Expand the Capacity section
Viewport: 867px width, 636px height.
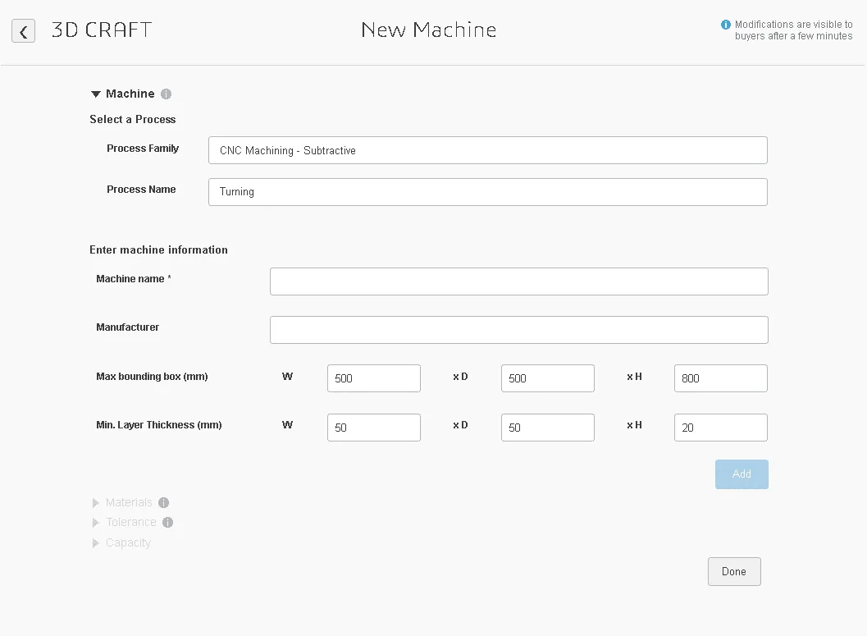pos(95,542)
